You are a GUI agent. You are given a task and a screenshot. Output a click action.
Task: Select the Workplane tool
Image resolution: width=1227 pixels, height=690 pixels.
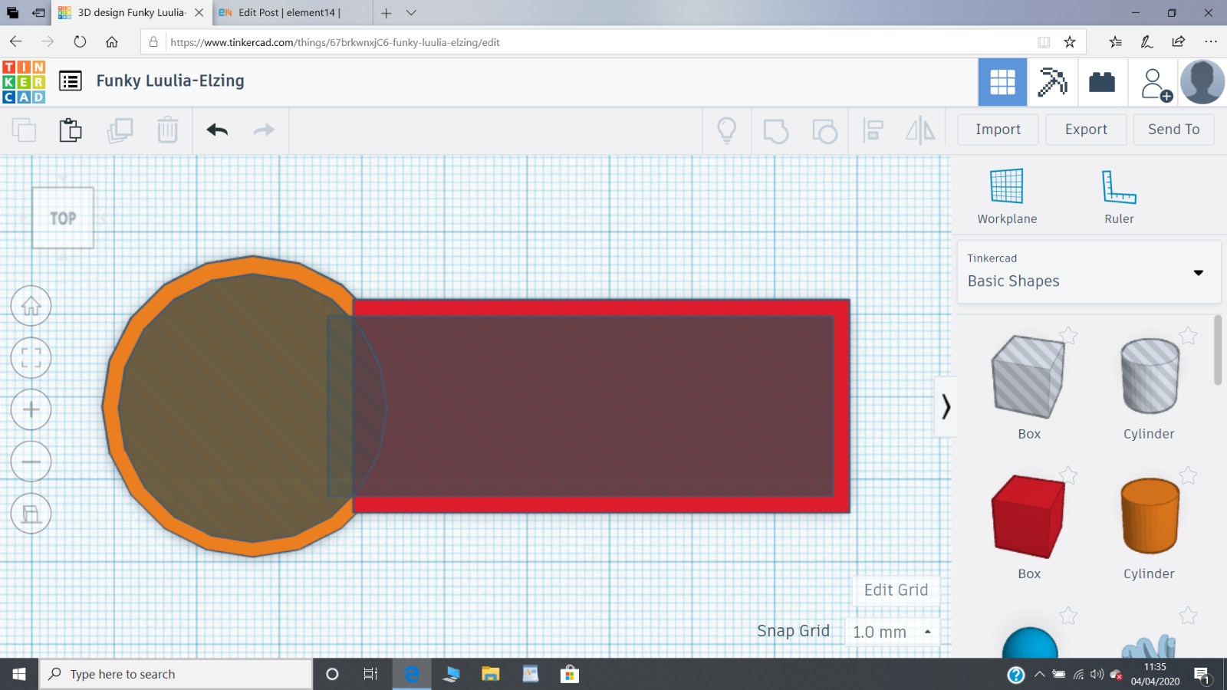1006,196
